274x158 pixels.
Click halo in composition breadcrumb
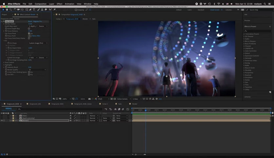coord(94,19)
